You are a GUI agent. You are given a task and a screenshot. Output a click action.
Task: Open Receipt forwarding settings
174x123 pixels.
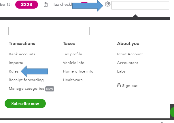(26, 80)
